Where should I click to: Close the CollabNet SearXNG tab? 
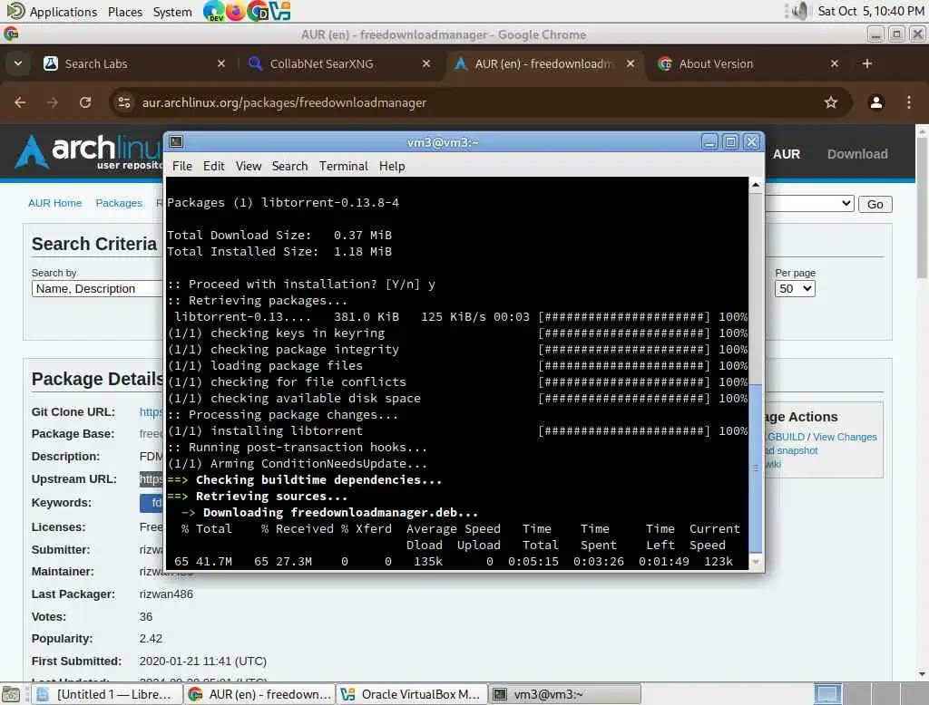click(426, 63)
